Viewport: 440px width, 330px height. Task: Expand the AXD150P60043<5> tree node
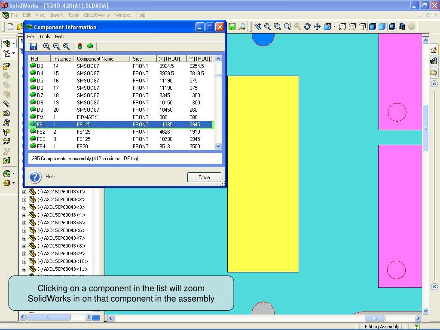click(24, 223)
